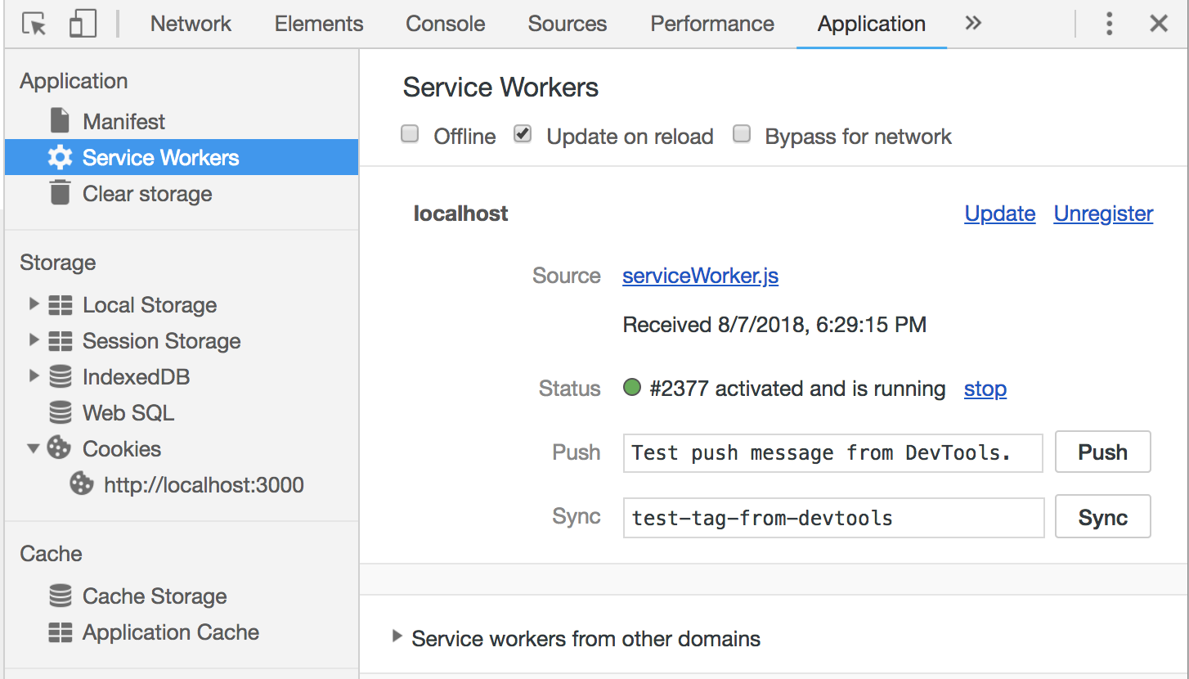
Task: Open the DevTools three-dot menu
Action: click(x=1109, y=23)
